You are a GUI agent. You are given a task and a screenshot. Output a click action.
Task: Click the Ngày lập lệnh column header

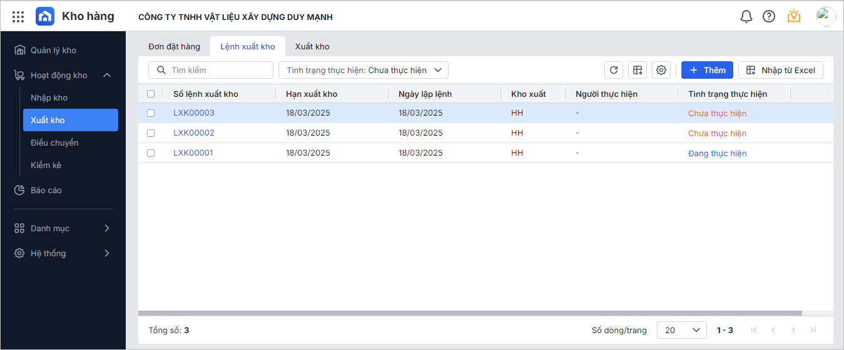(x=425, y=94)
